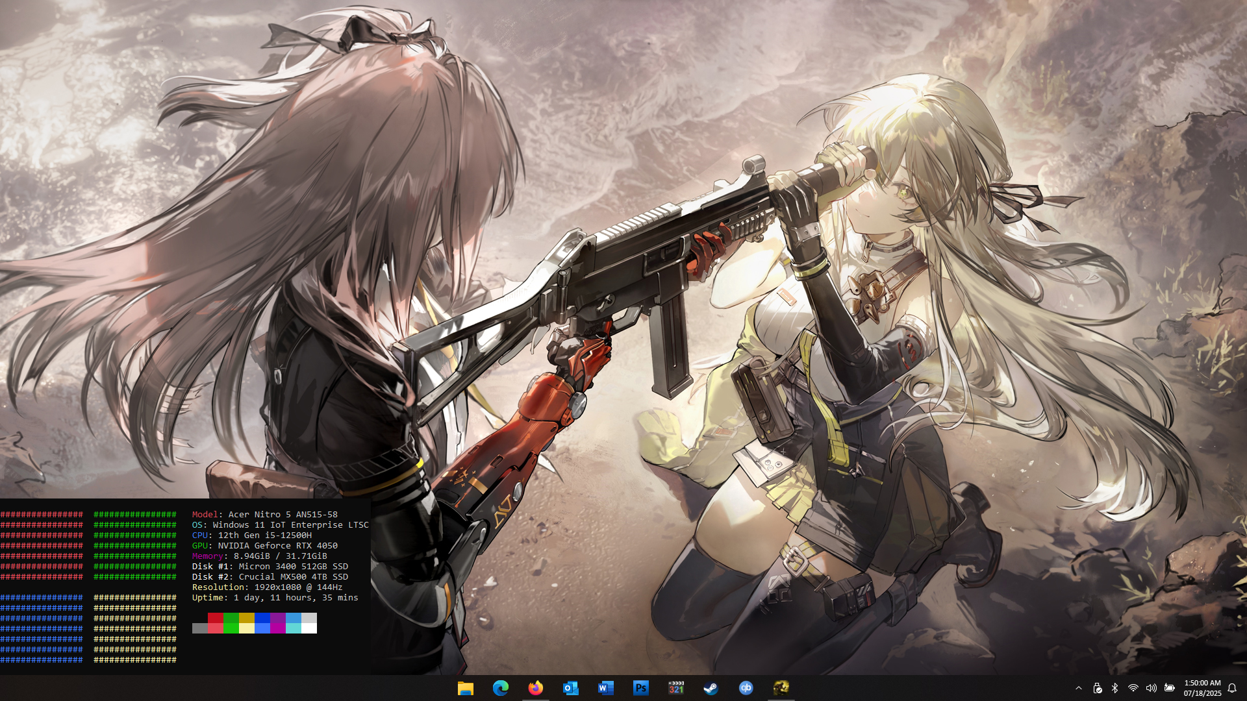This screenshot has height=701, width=1247.
Task: Open the notifications bell icon
Action: pyautogui.click(x=1232, y=688)
